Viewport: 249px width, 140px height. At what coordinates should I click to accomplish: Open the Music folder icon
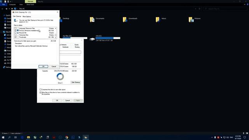coord(158,19)
